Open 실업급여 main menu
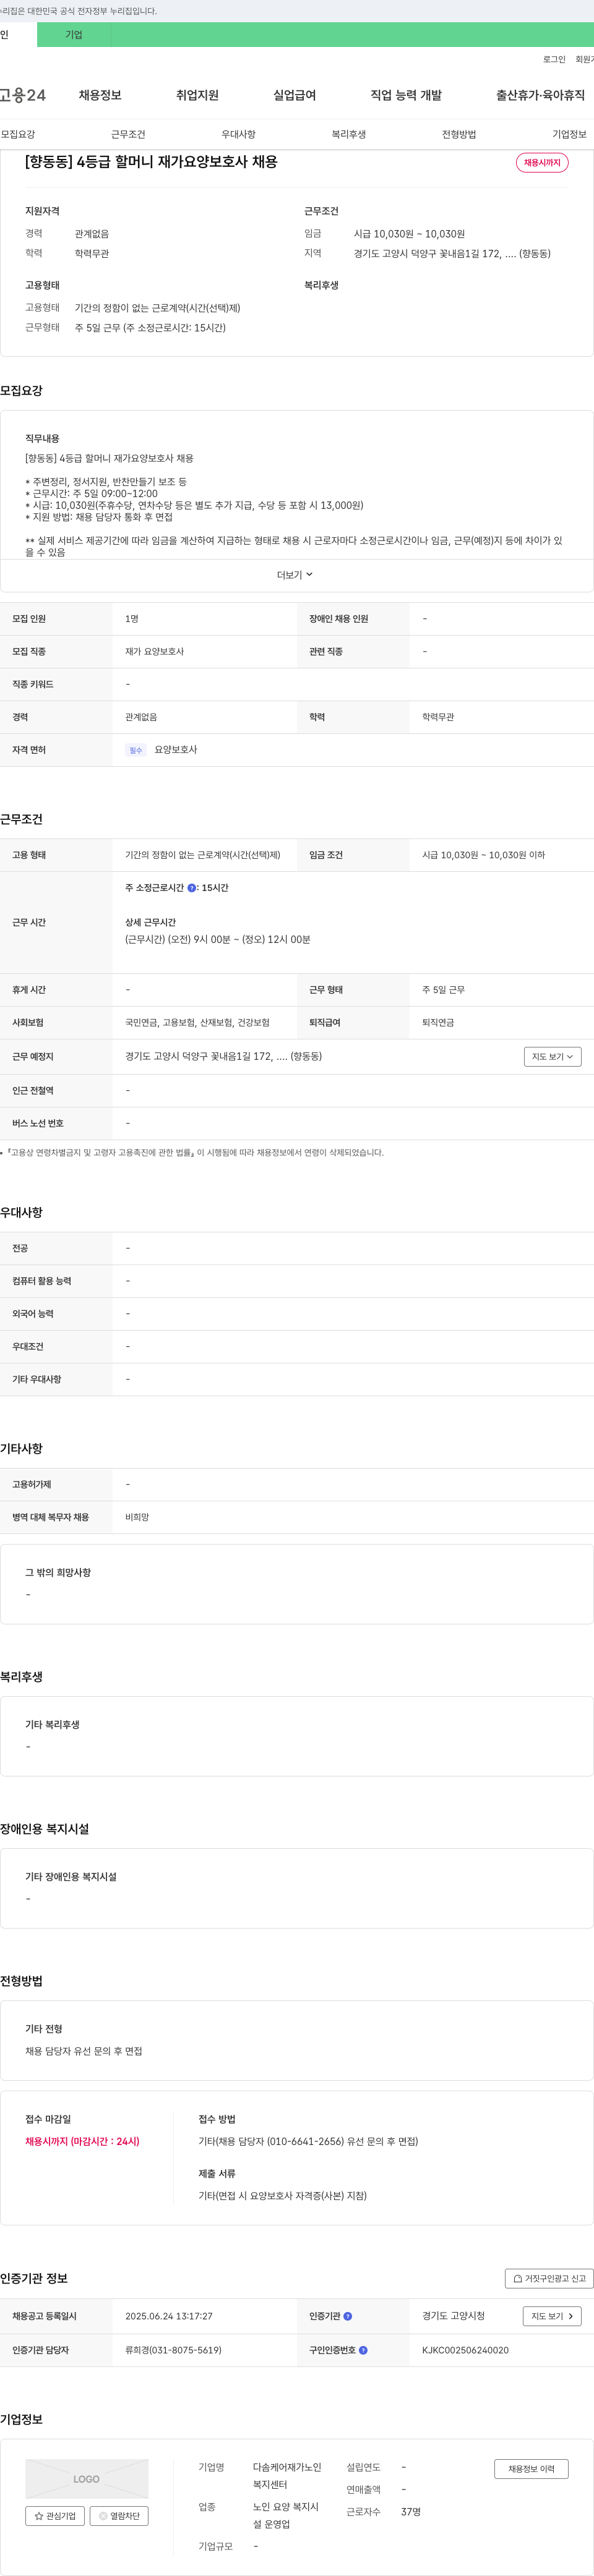Viewport: 594px width, 2576px height. (x=295, y=95)
